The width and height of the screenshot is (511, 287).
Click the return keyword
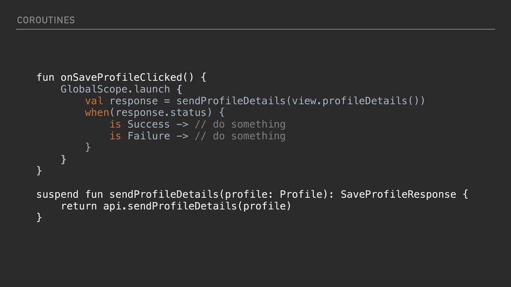78,206
